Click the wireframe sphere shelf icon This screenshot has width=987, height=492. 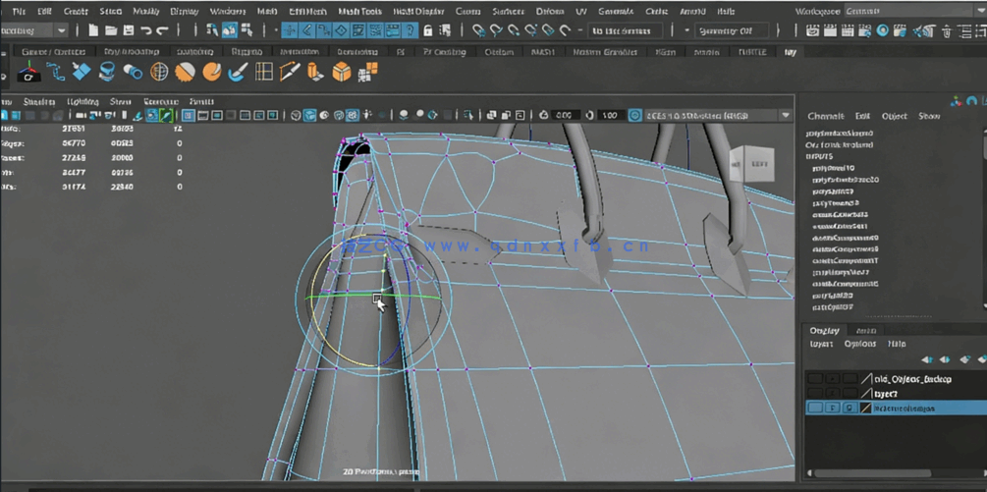(159, 73)
